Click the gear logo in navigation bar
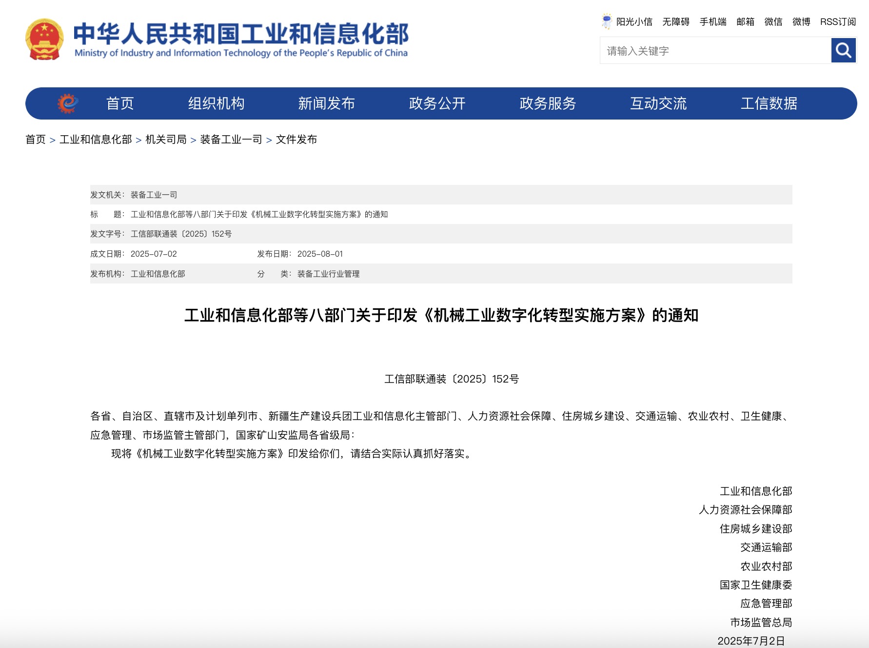The width and height of the screenshot is (869, 648). (68, 103)
